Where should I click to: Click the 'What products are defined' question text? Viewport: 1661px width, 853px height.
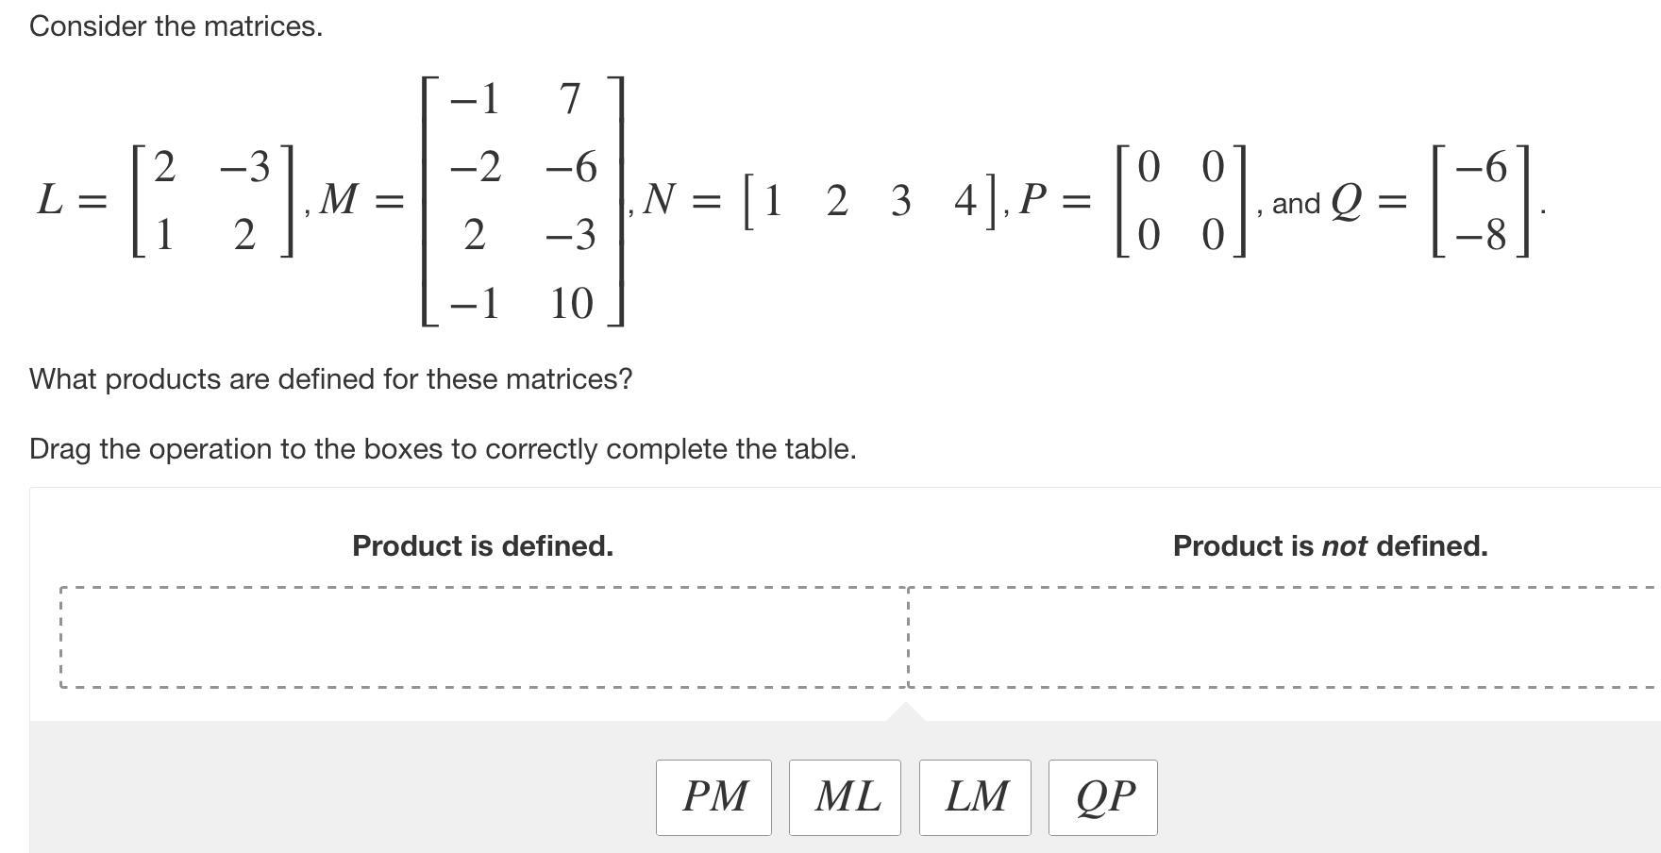tap(331, 379)
